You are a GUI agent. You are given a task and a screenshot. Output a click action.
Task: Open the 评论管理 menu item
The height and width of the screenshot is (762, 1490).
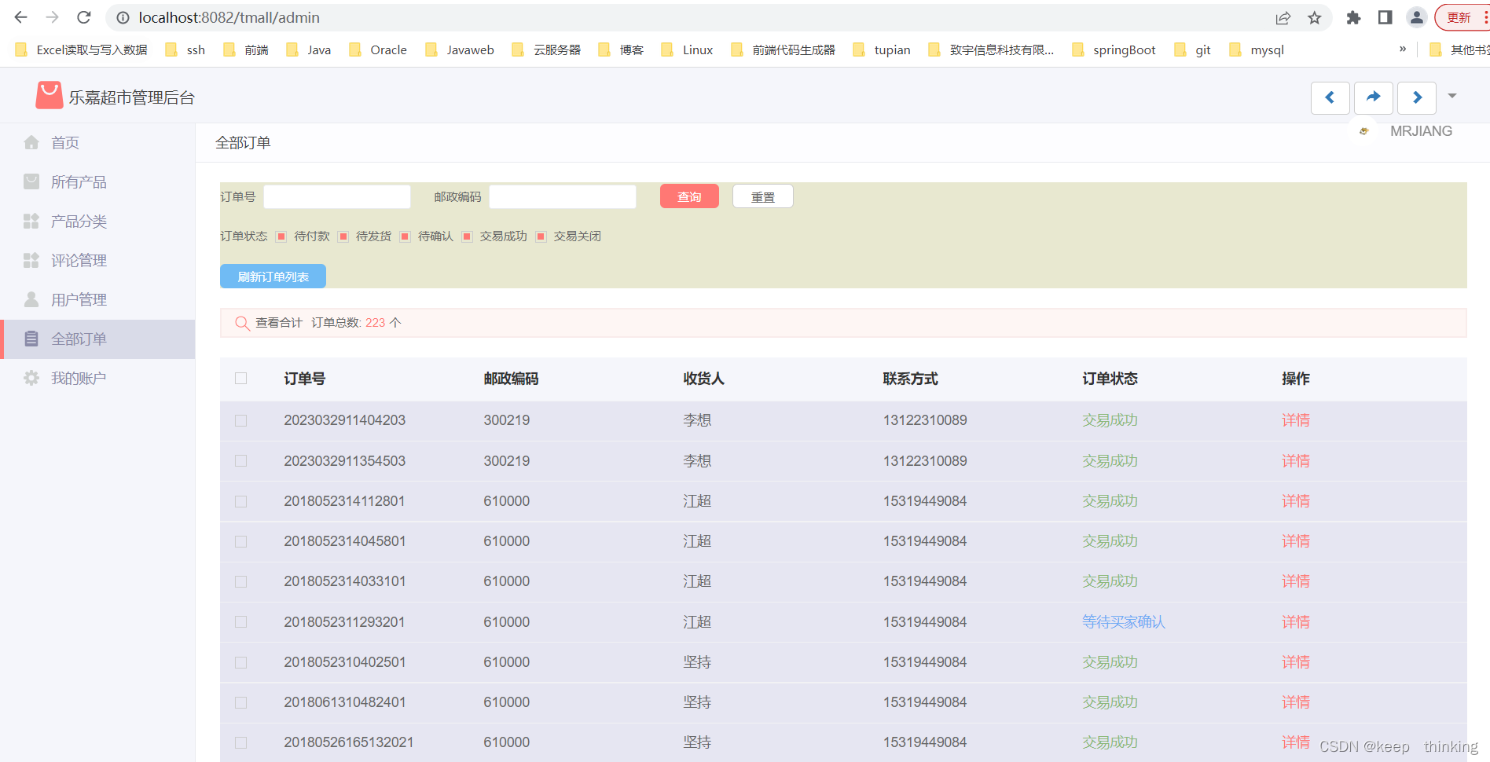[79, 260]
